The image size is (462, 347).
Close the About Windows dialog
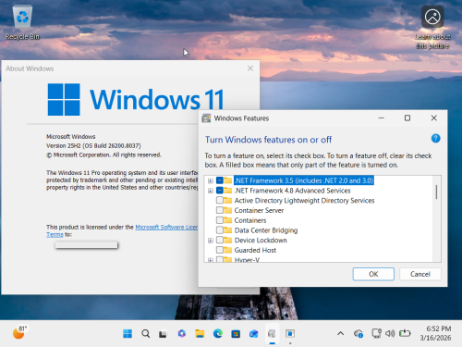tap(250, 68)
